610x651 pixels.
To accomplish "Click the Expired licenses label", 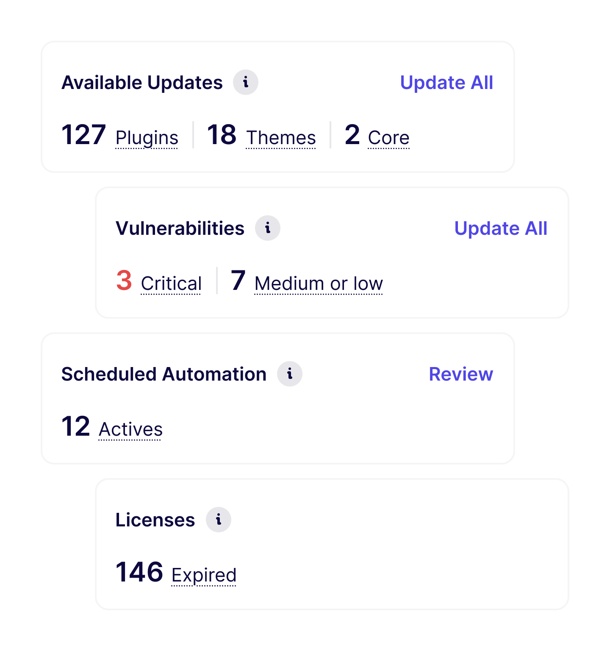I will 204,576.
